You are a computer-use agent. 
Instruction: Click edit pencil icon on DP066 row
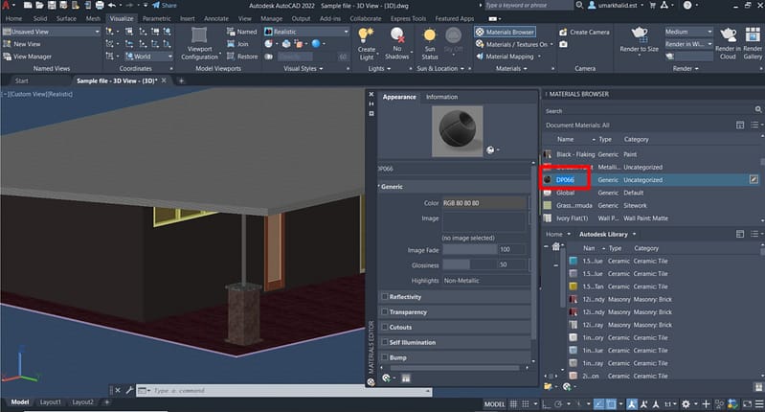pyautogui.click(x=754, y=179)
